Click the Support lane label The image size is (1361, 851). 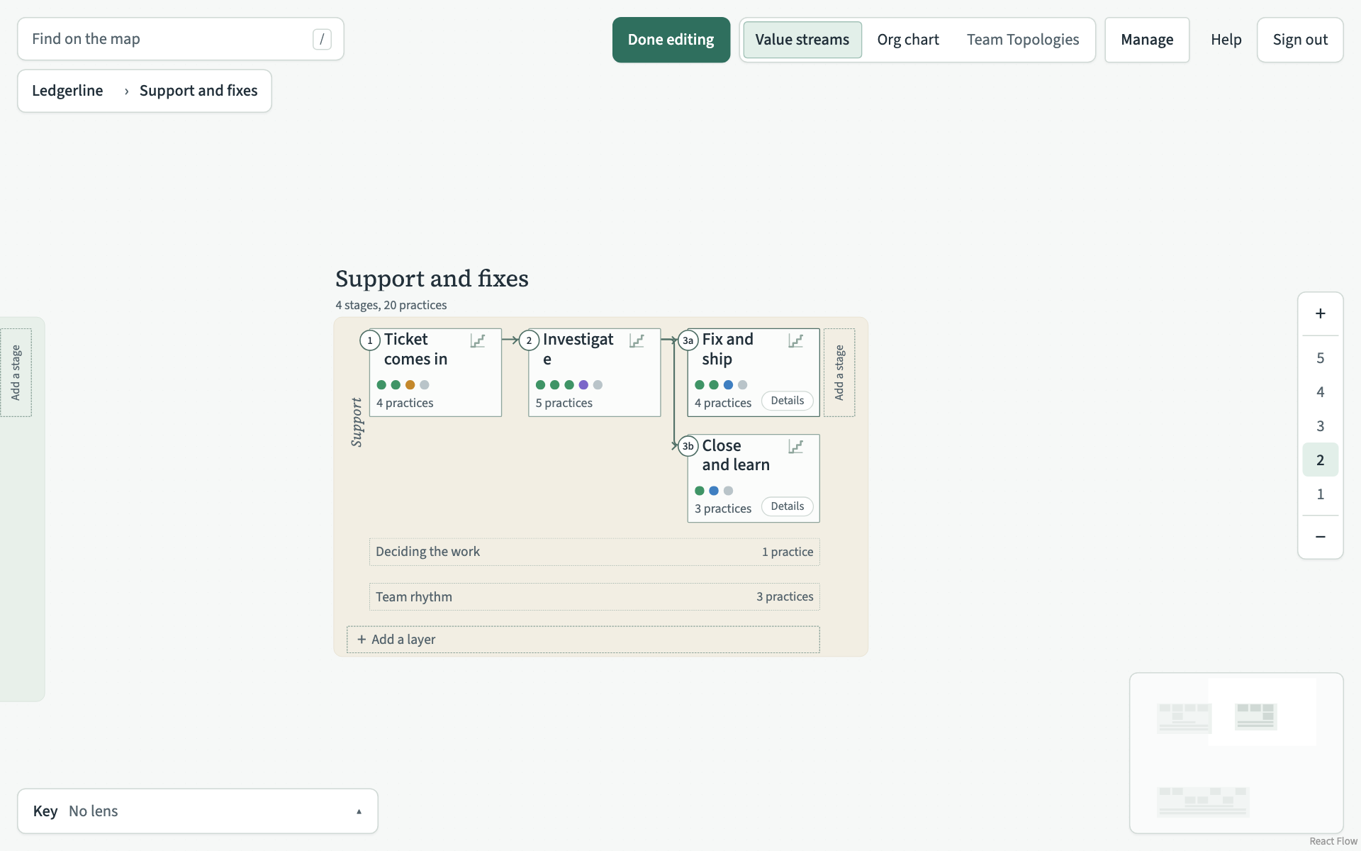pyautogui.click(x=357, y=422)
